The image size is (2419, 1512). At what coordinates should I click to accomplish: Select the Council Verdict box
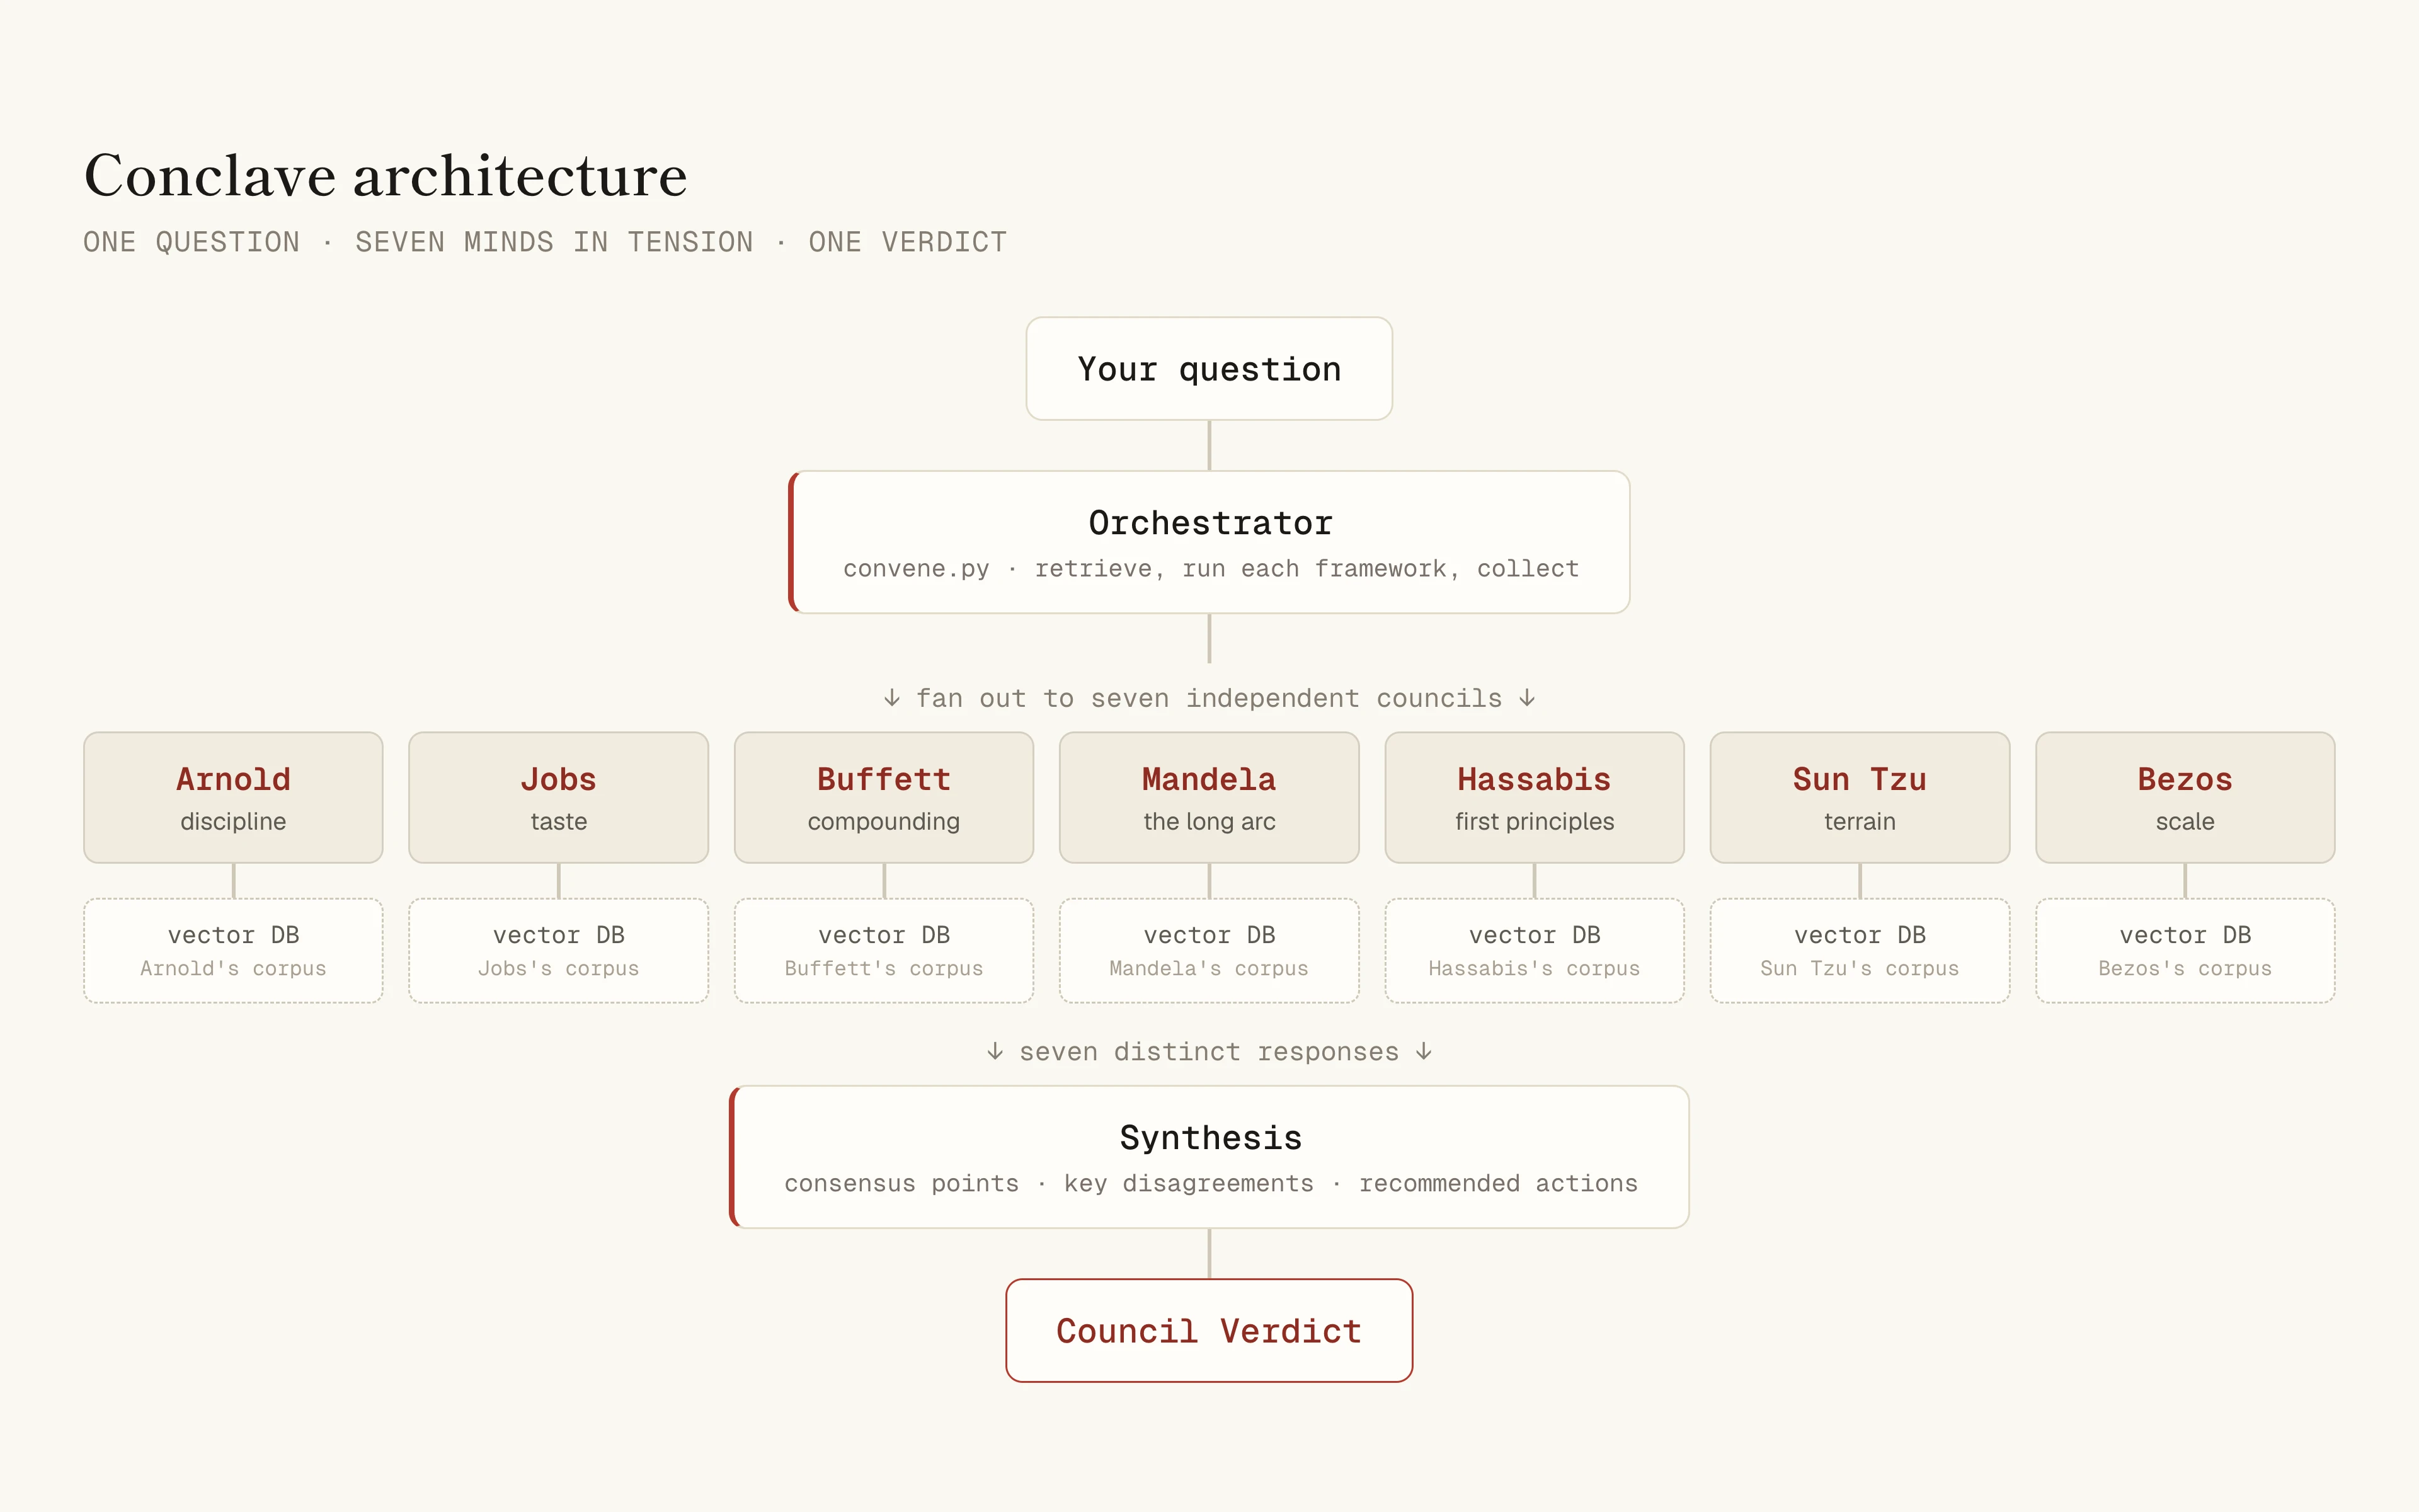pos(1208,1330)
